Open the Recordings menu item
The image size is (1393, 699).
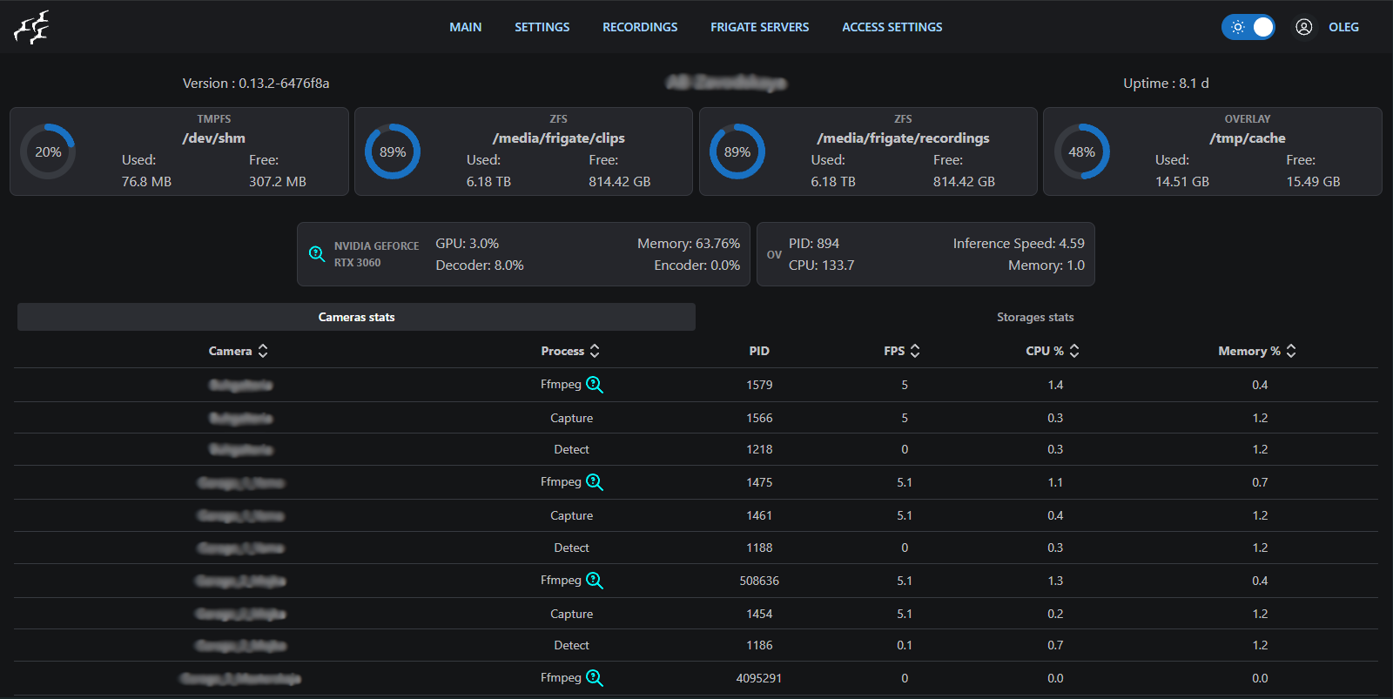[640, 27]
